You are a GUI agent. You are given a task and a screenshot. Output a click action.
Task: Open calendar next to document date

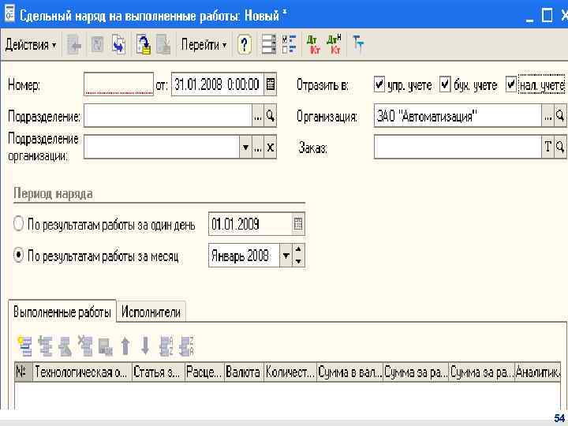point(271,84)
